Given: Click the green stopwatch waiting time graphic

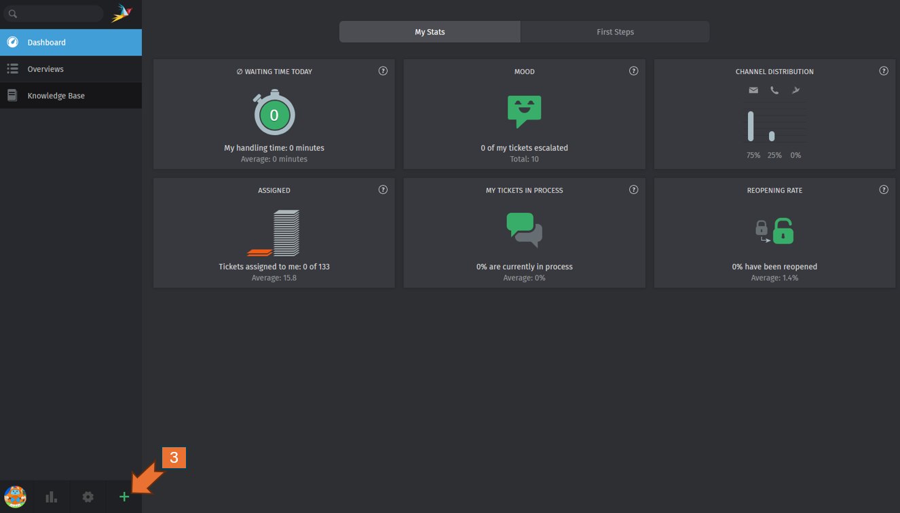Looking at the screenshot, I should (x=274, y=113).
